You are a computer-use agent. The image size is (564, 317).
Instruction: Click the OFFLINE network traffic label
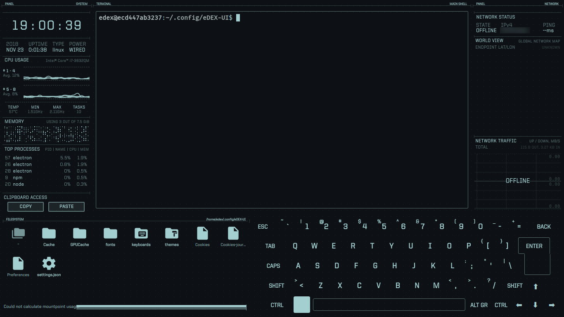tap(517, 181)
